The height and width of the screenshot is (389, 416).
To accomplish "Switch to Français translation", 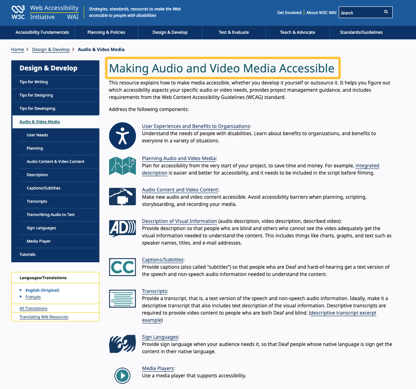I will coord(33,296).
